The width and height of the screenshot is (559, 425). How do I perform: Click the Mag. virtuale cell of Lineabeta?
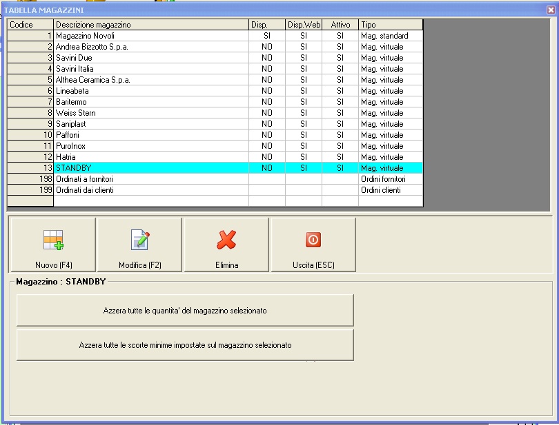pos(391,91)
